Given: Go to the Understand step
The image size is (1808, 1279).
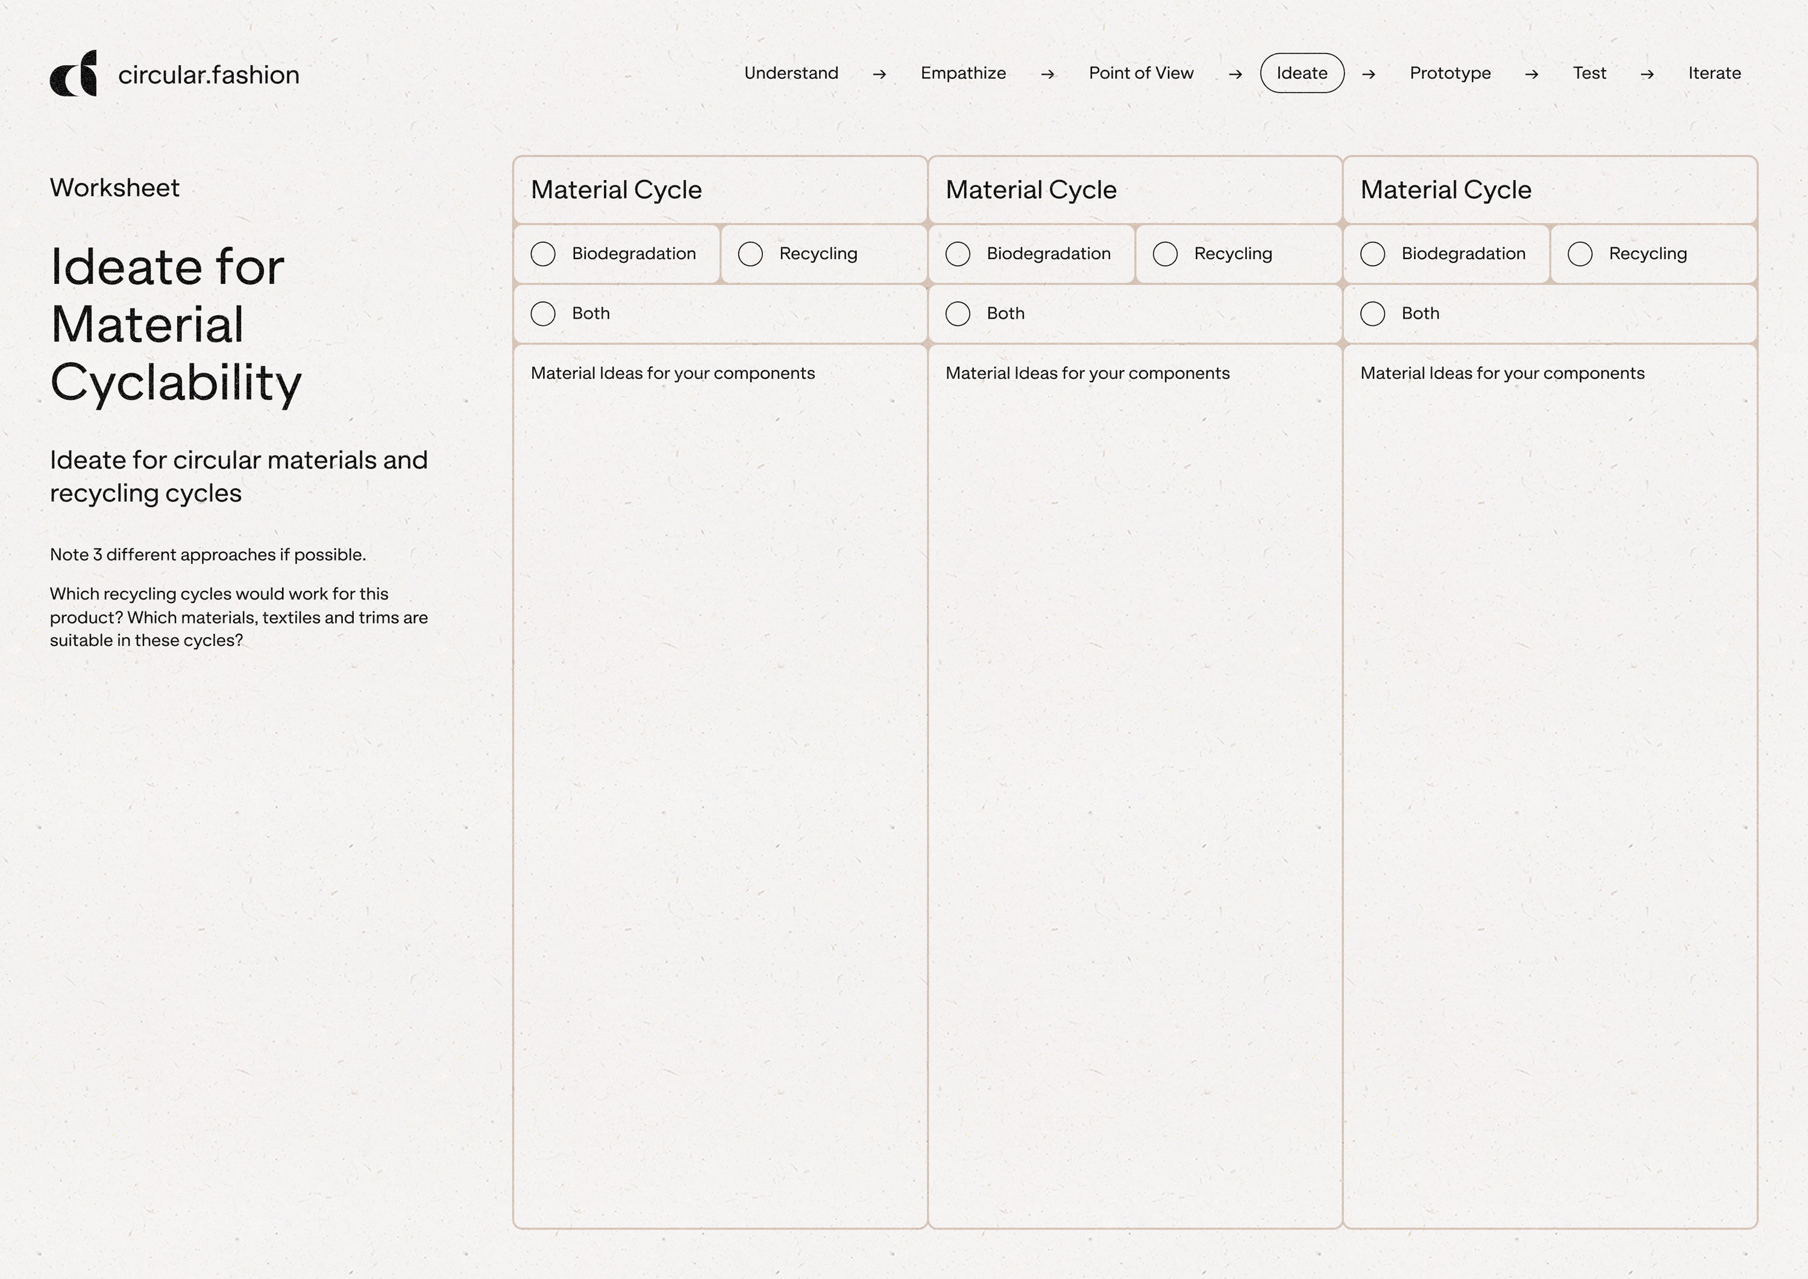Looking at the screenshot, I should (790, 73).
